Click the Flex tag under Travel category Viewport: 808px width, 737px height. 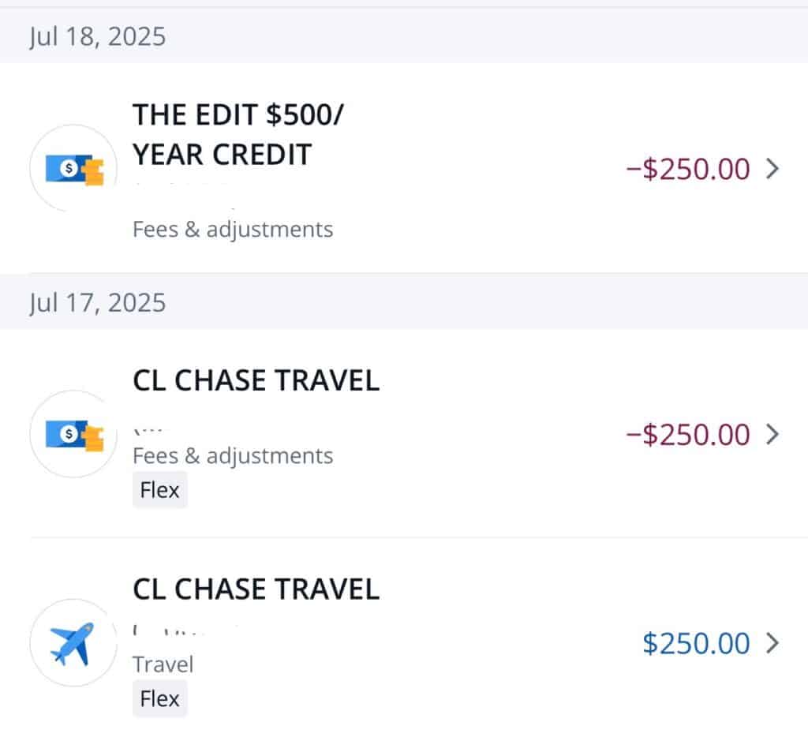[160, 698]
